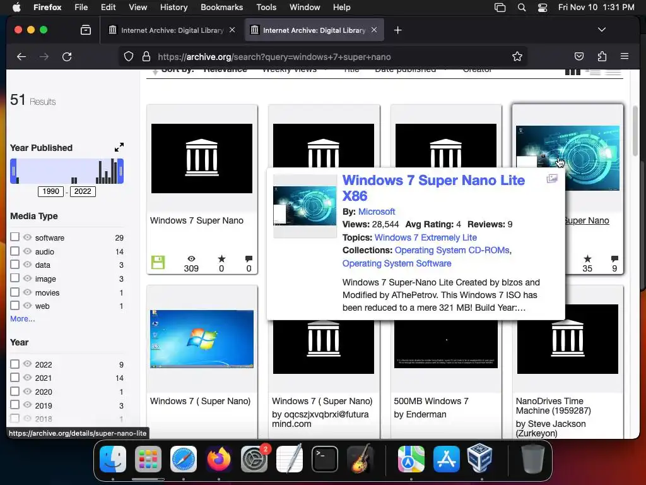Open the Operating System Software collection
This screenshot has width=646, height=485.
[x=397, y=263]
